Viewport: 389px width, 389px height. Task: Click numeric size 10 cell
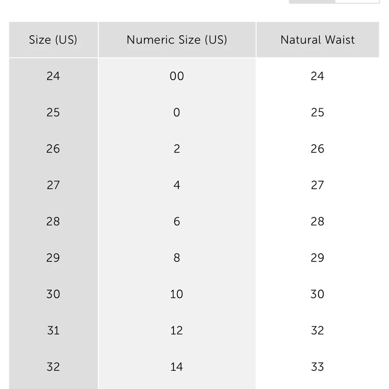(x=177, y=294)
